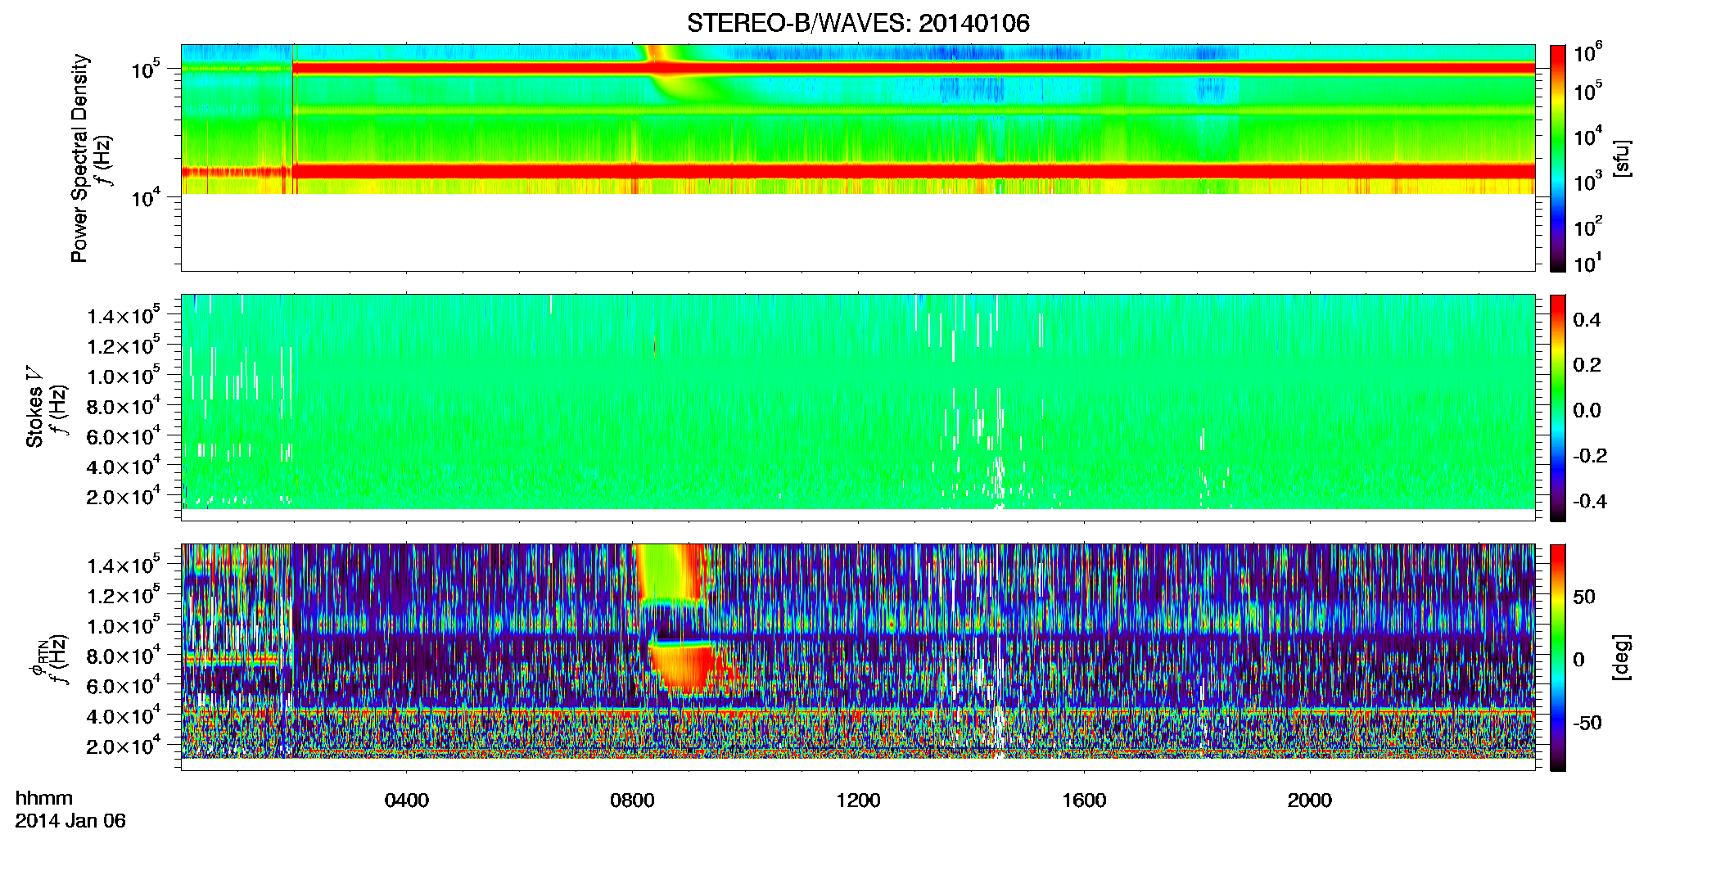Click the 4.0×10^4 tick of the φRTN panel
Screen dimensions: 1716x884
pos(123,715)
